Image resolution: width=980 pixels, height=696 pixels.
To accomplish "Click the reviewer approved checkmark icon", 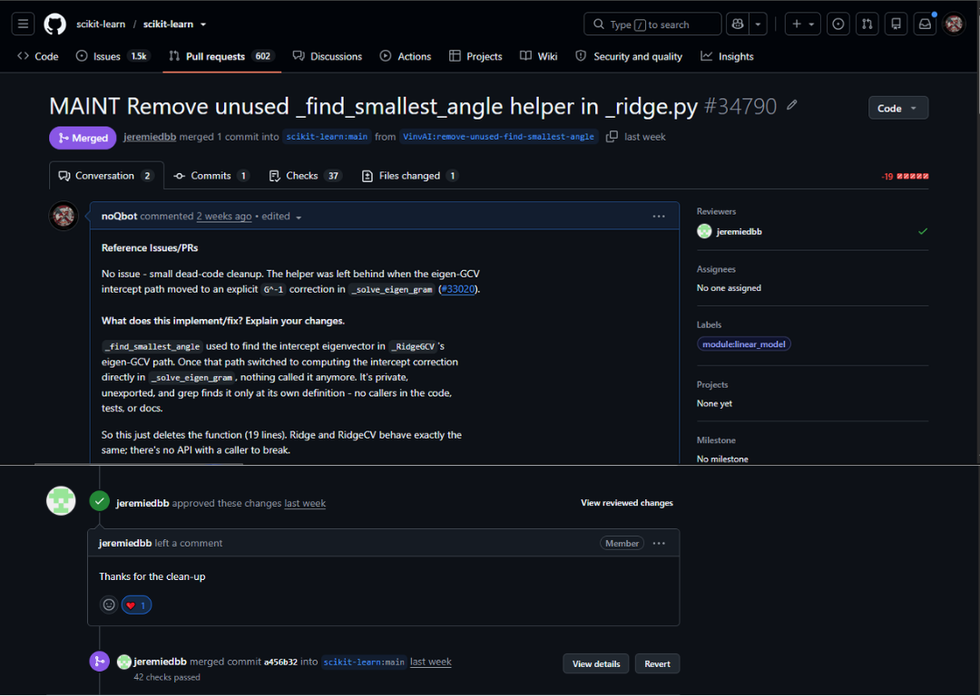I will pos(923,232).
